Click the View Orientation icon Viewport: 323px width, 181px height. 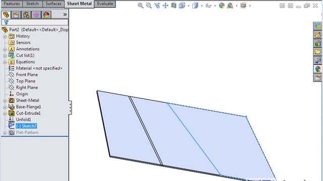click(182, 6)
